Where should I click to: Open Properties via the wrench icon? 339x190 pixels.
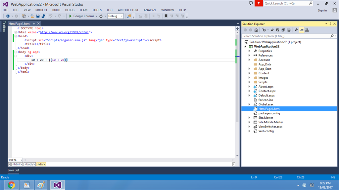296,30
